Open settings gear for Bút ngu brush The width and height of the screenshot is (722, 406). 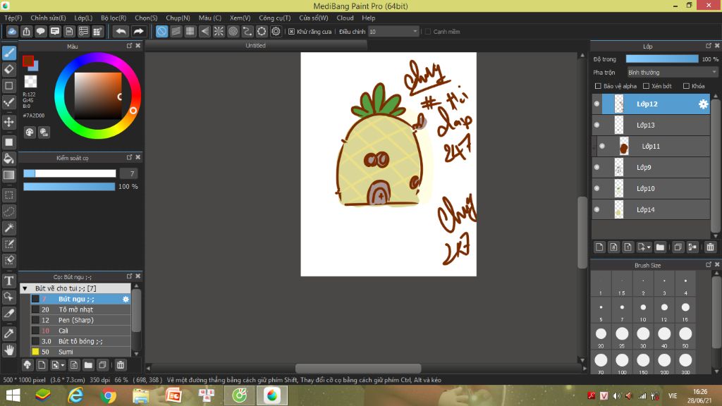pyautogui.click(x=126, y=299)
